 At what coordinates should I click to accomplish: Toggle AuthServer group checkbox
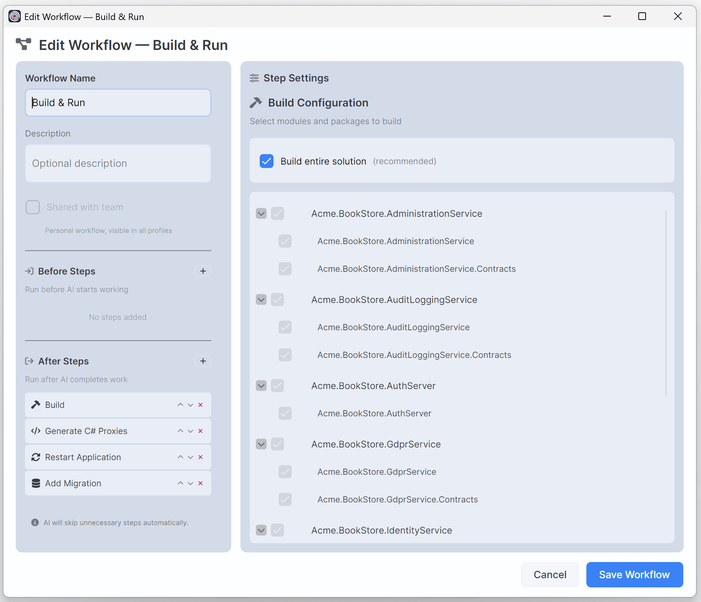[277, 386]
